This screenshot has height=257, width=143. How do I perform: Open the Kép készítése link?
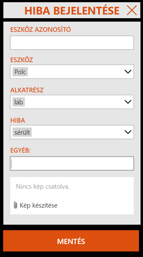39,205
